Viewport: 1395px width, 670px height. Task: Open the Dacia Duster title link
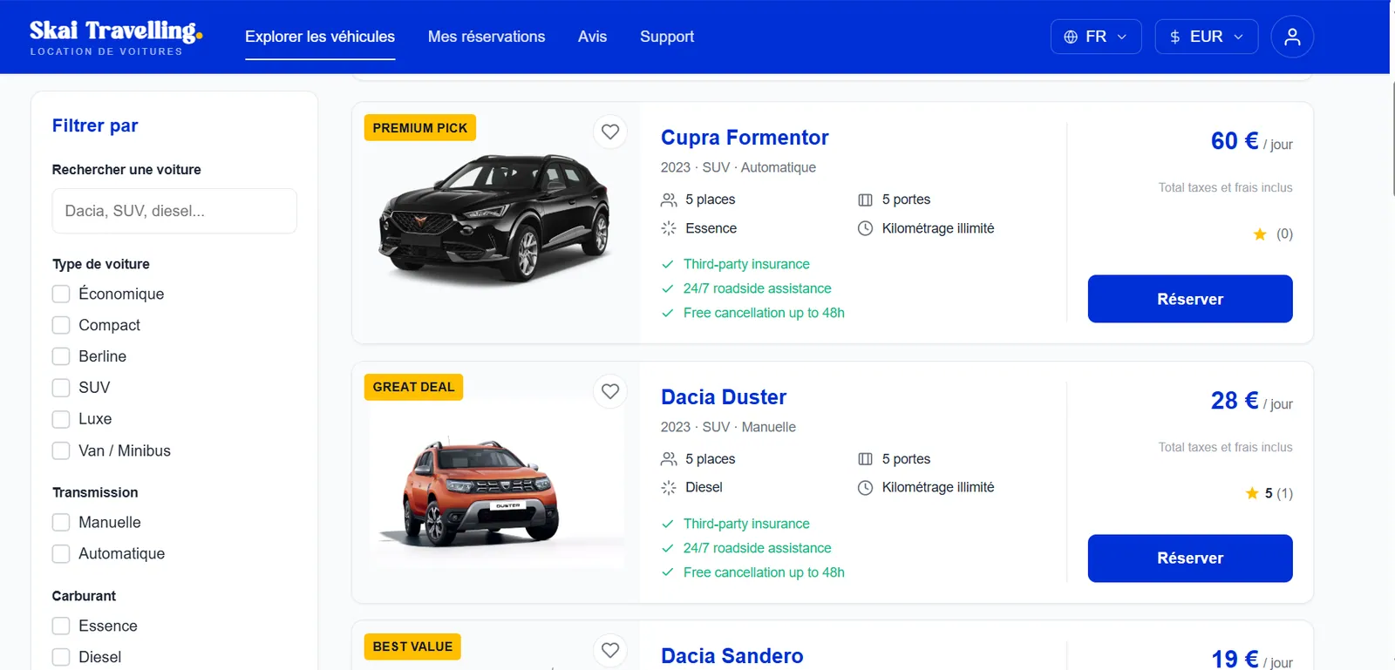point(724,397)
